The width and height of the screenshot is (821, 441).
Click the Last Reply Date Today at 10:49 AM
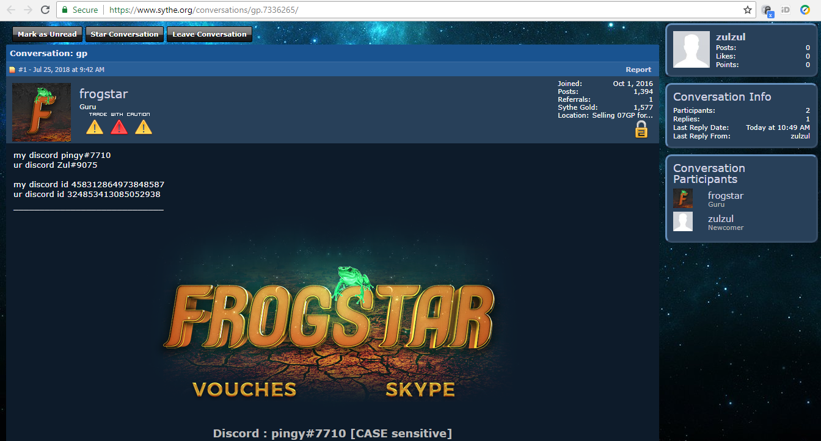click(778, 127)
